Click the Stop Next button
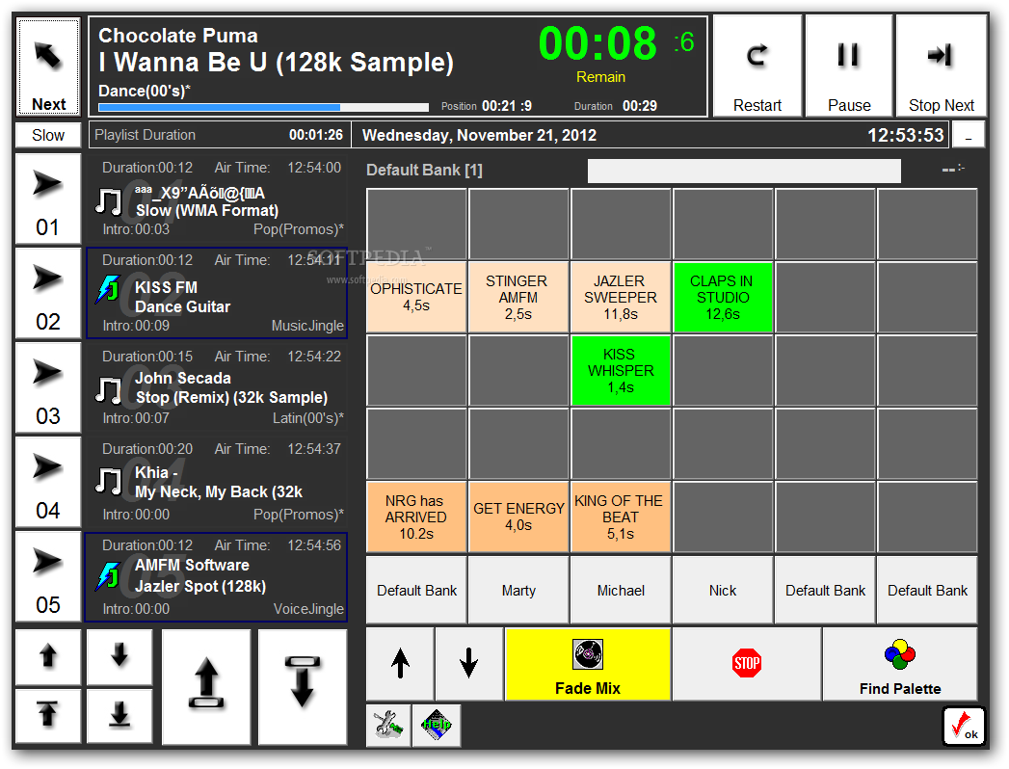Image resolution: width=1009 pixels, height=769 pixels. [941, 66]
